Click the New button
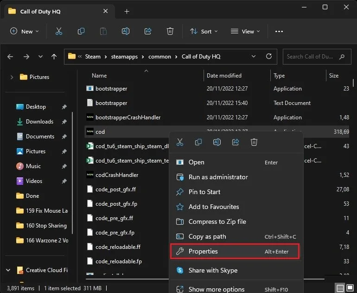This screenshot has width=357, height=293. (x=25, y=32)
